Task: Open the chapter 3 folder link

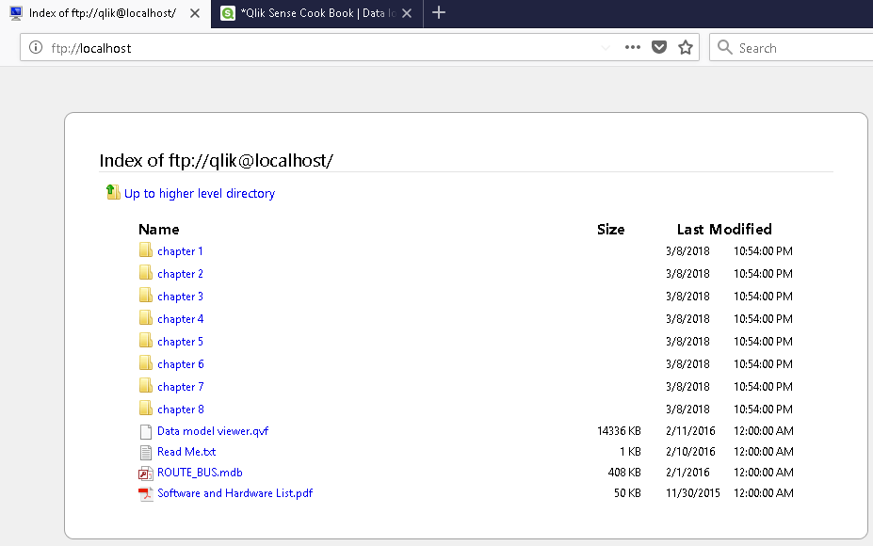Action: click(180, 297)
